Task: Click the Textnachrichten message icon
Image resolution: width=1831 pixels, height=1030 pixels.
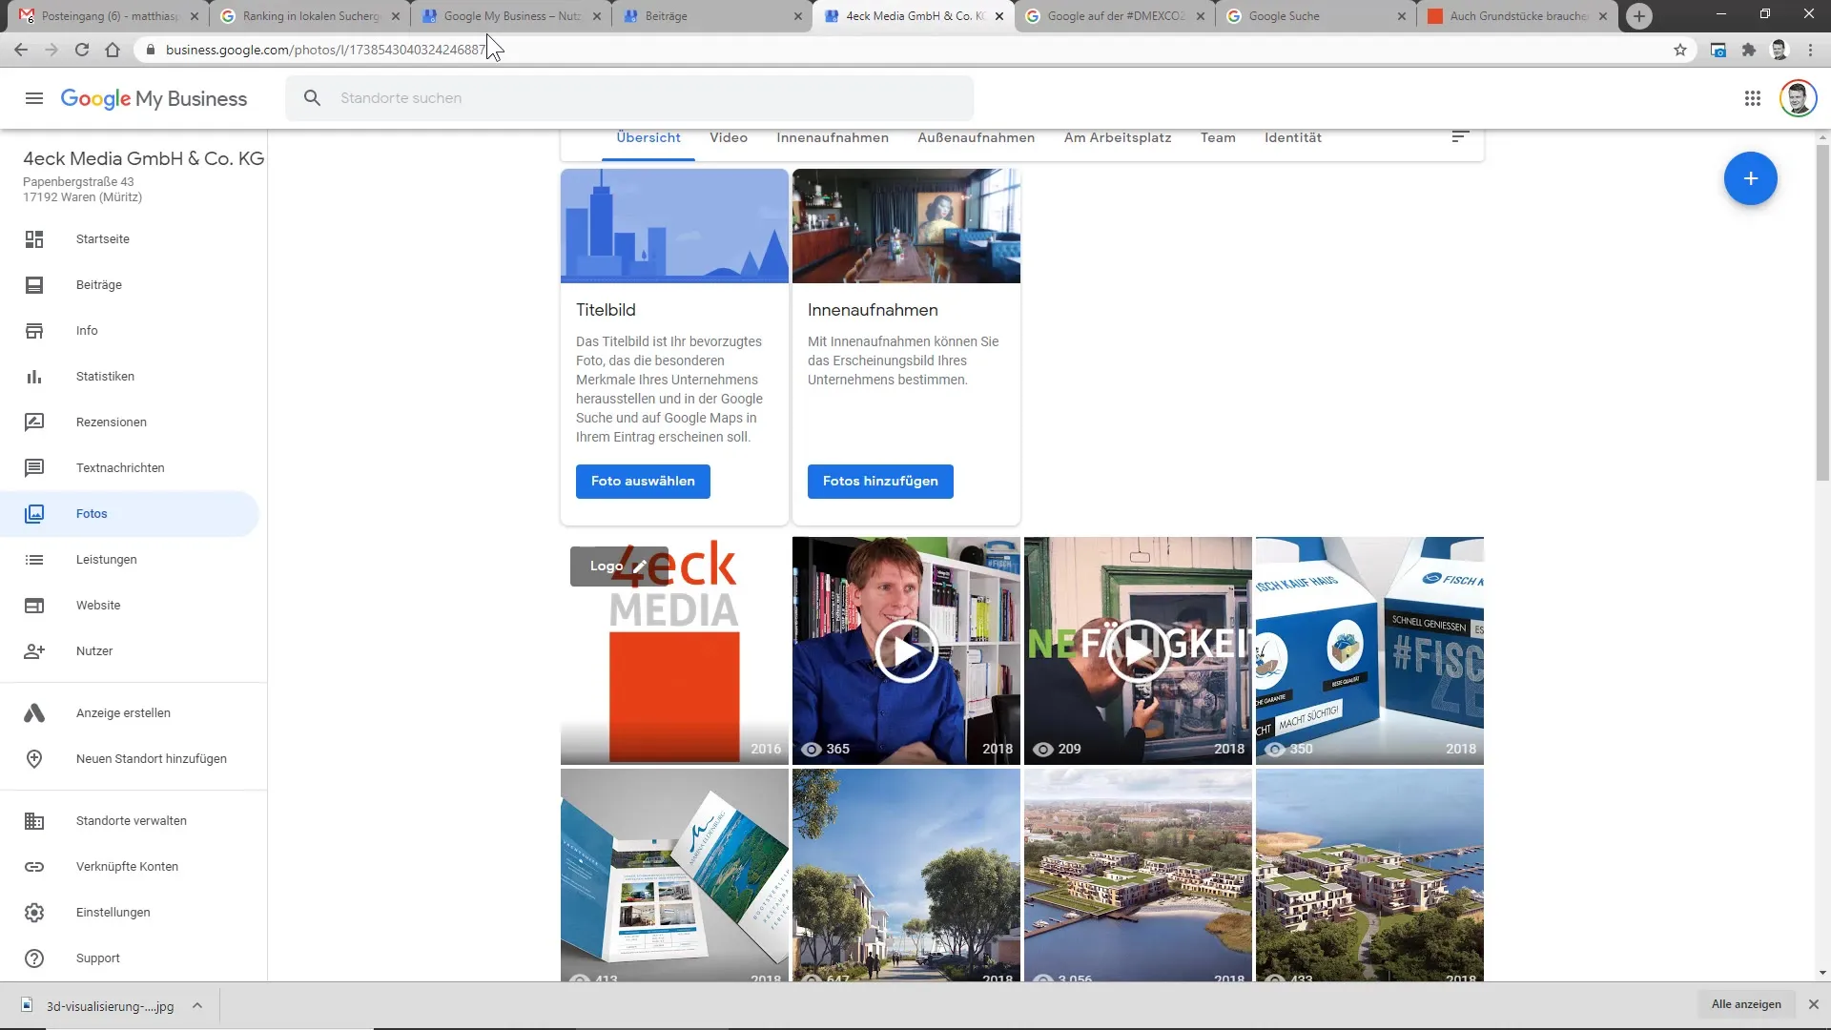Action: [34, 468]
